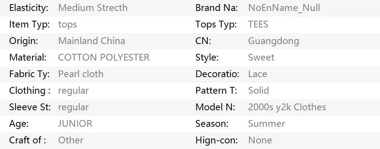Select the Summer season value
This screenshot has width=380, height=149.
point(267,123)
